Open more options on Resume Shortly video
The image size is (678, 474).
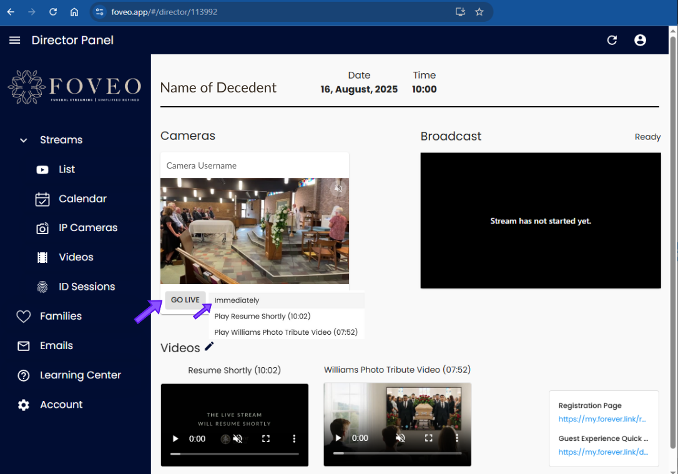294,438
